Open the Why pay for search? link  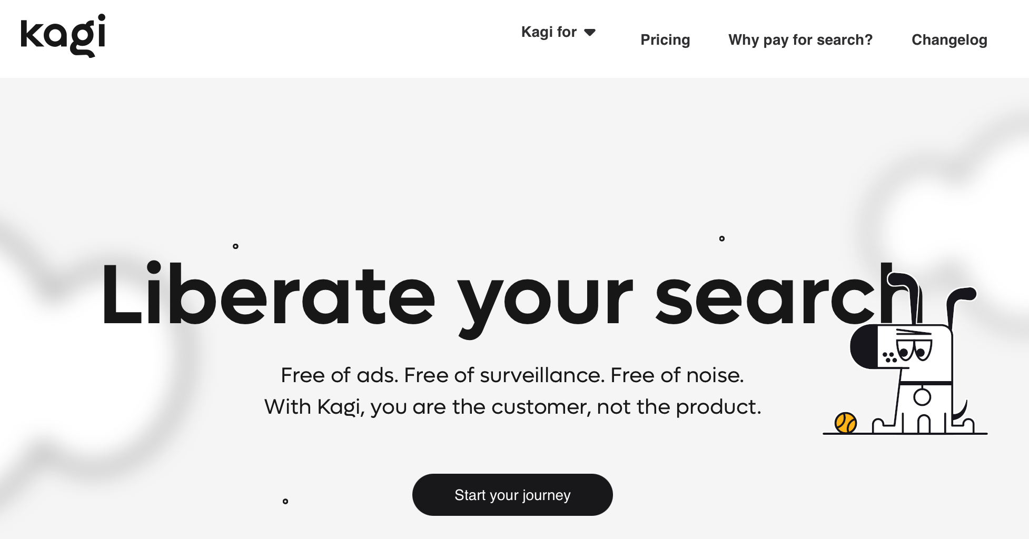click(800, 40)
